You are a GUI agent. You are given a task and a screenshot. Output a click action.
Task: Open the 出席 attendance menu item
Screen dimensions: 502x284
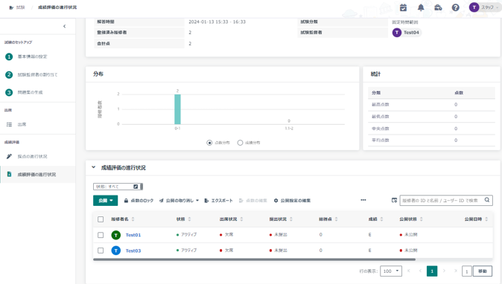click(x=22, y=124)
